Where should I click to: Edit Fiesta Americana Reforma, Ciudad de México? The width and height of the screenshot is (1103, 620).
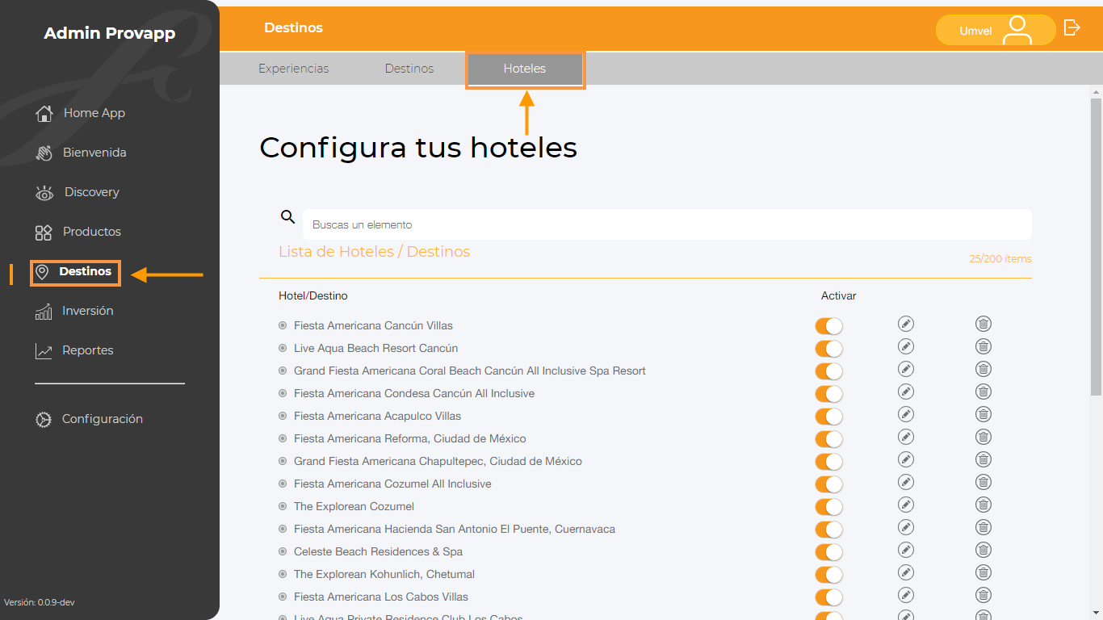tap(906, 437)
